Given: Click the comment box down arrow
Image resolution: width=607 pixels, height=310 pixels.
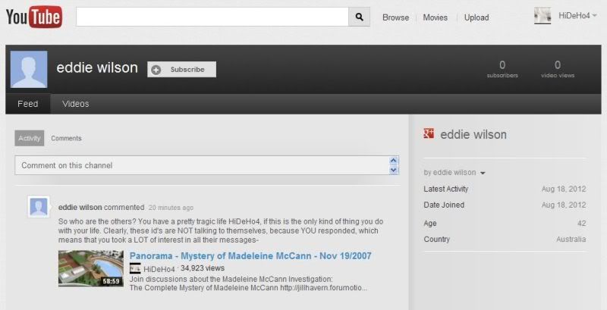Looking at the screenshot, I should pyautogui.click(x=394, y=170).
